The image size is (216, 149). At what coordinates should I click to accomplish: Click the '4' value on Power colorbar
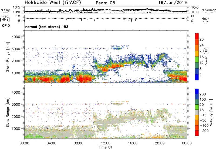point(201,74)
